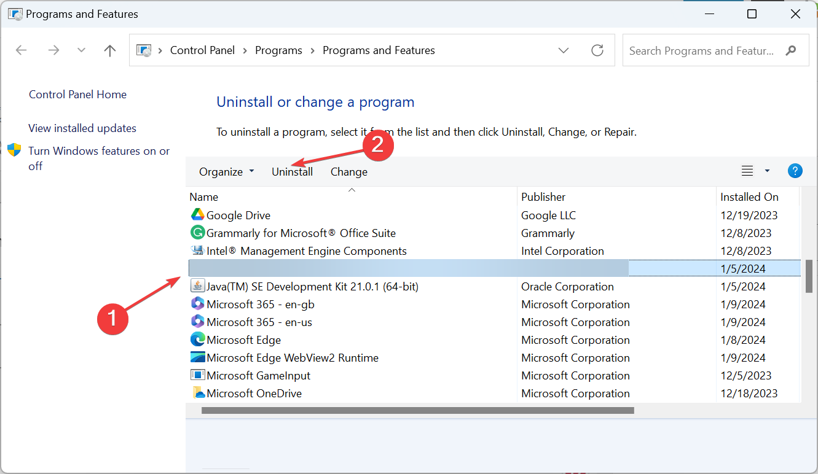Sort by the Name column header

coord(204,197)
